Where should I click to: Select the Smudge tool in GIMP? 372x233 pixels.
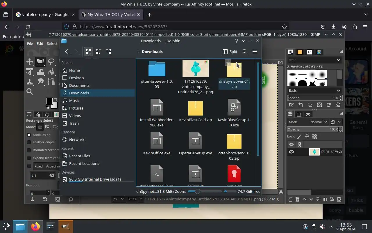(x=40, y=82)
